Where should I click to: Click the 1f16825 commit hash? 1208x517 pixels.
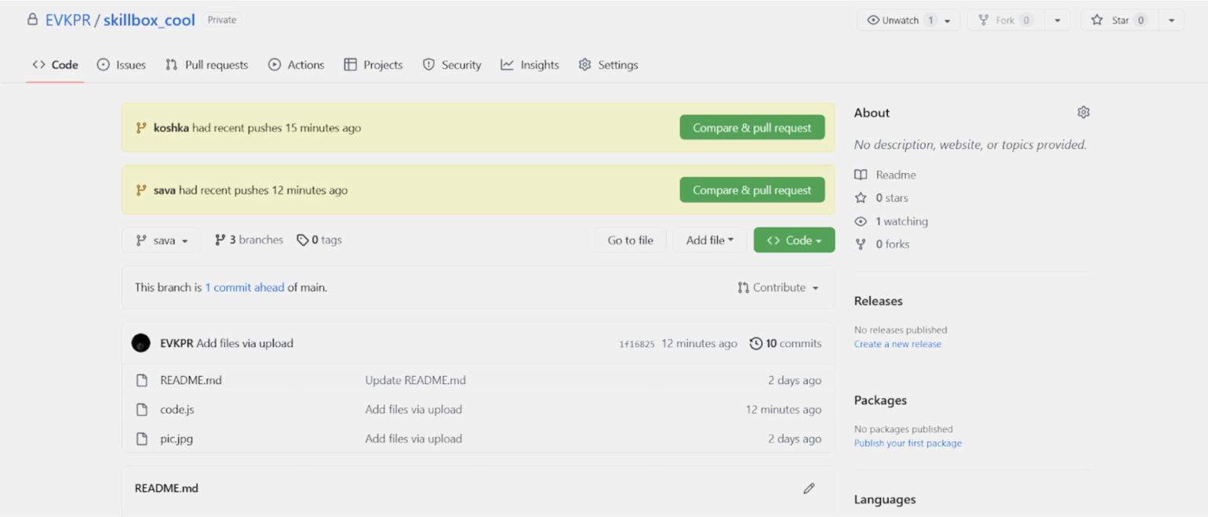coord(636,344)
